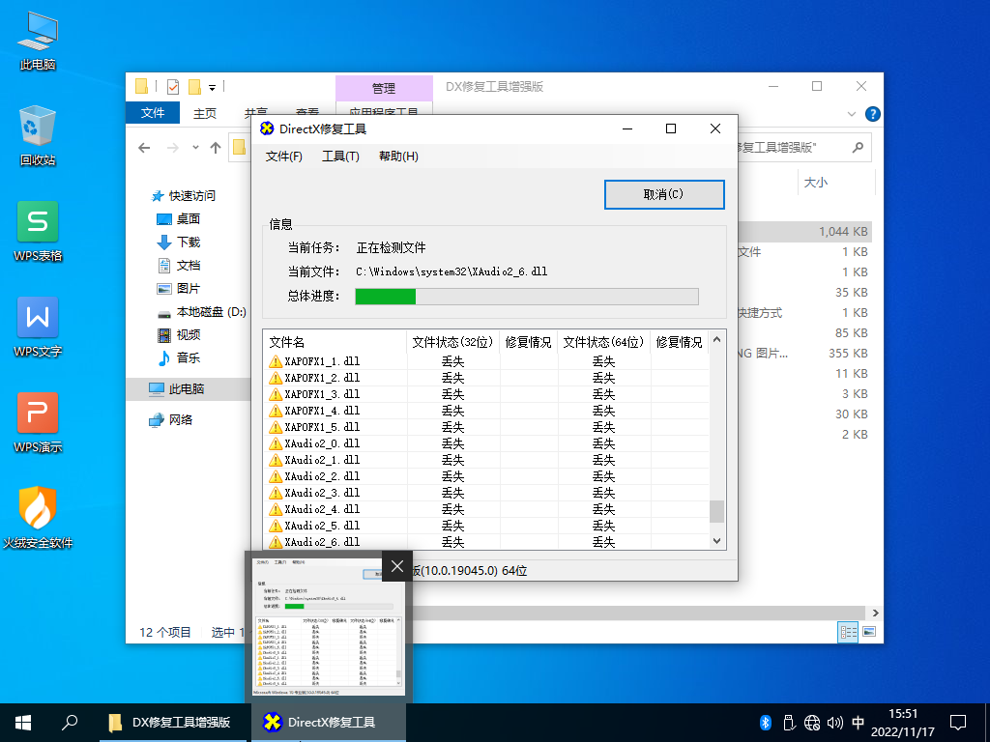Image resolution: width=990 pixels, height=742 pixels.
Task: Click USB safely remove tray icon
Action: [x=788, y=723]
